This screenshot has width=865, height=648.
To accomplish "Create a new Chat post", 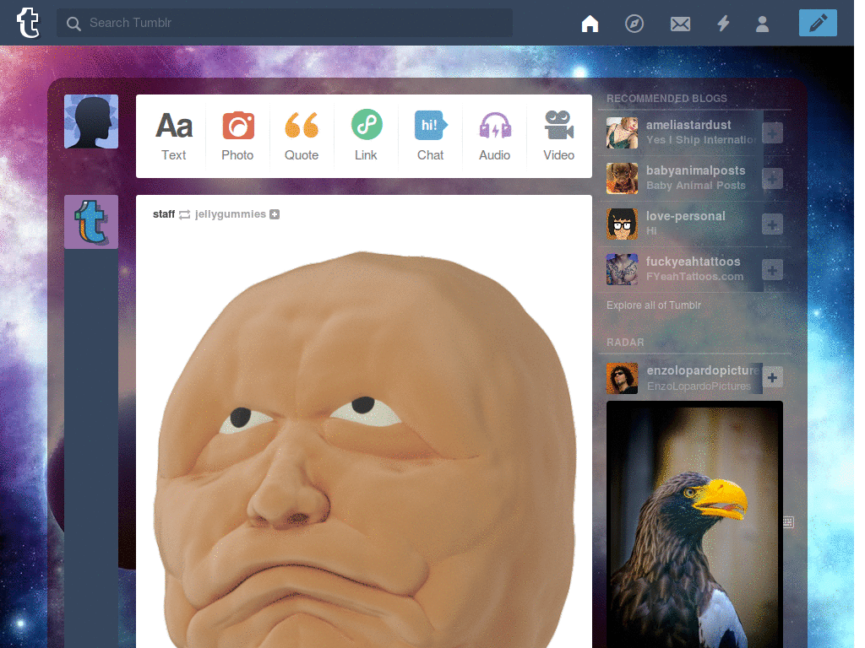I will point(430,136).
